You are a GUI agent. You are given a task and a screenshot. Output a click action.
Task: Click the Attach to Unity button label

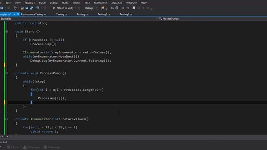tap(65, 8)
